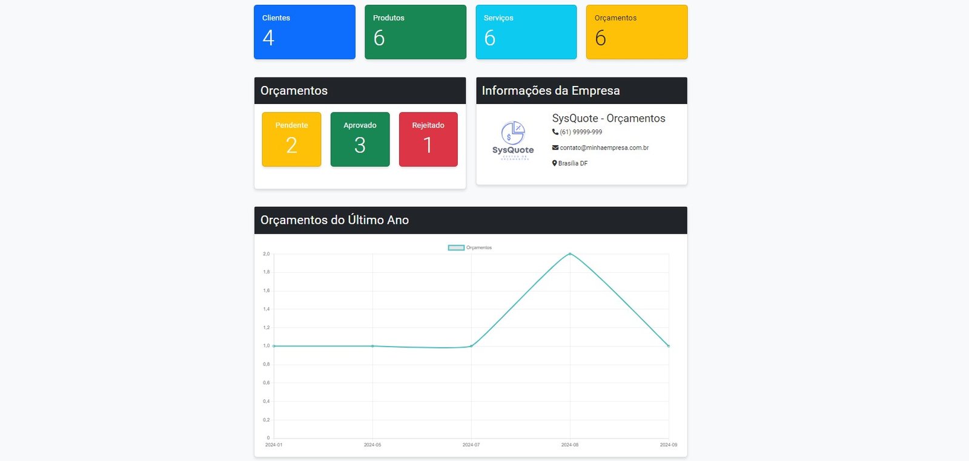Click the chart peak point at 2024-08
Image resolution: width=969 pixels, height=461 pixels.
click(570, 254)
